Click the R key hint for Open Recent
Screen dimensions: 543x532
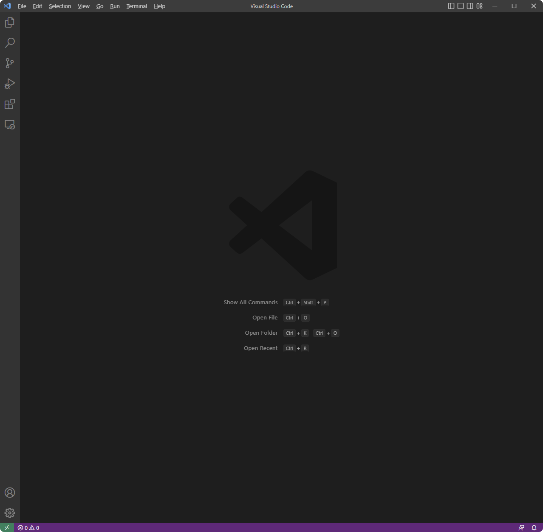click(x=305, y=348)
